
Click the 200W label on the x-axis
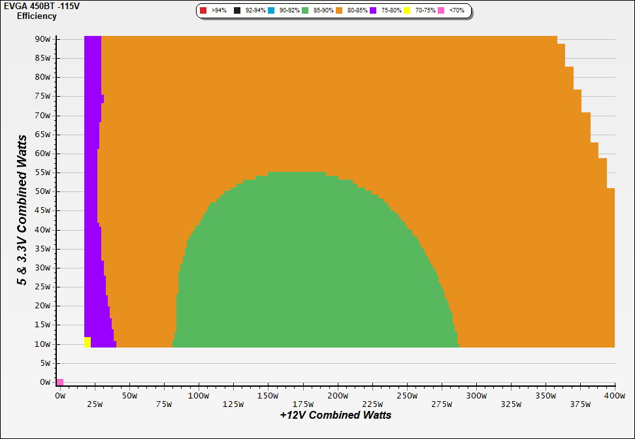pyautogui.click(x=337, y=396)
